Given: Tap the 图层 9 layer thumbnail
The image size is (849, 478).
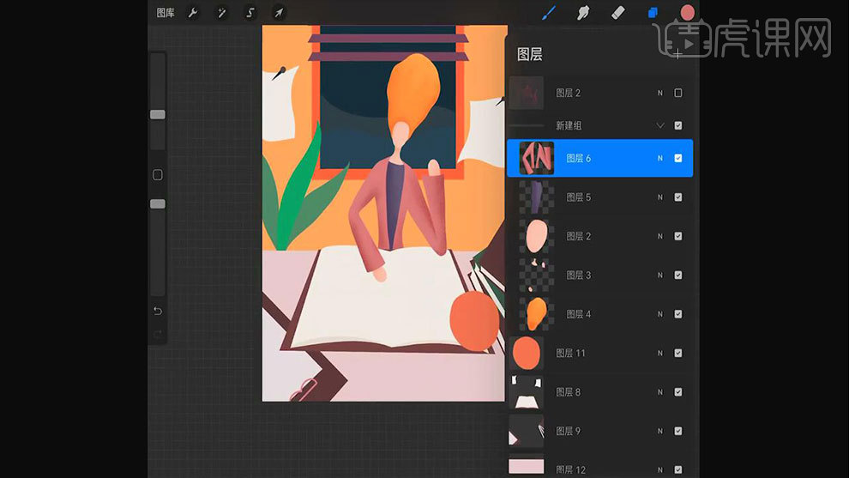Looking at the screenshot, I should [526, 431].
